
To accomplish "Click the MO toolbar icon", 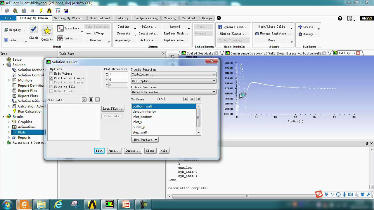I will pos(66,10).
